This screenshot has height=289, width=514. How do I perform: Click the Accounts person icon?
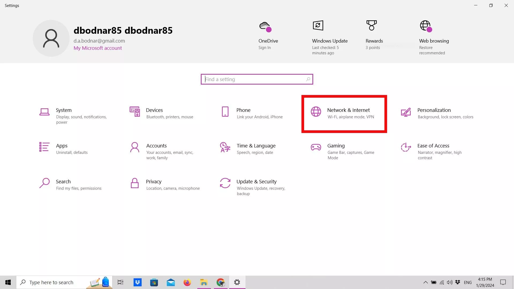tap(135, 147)
